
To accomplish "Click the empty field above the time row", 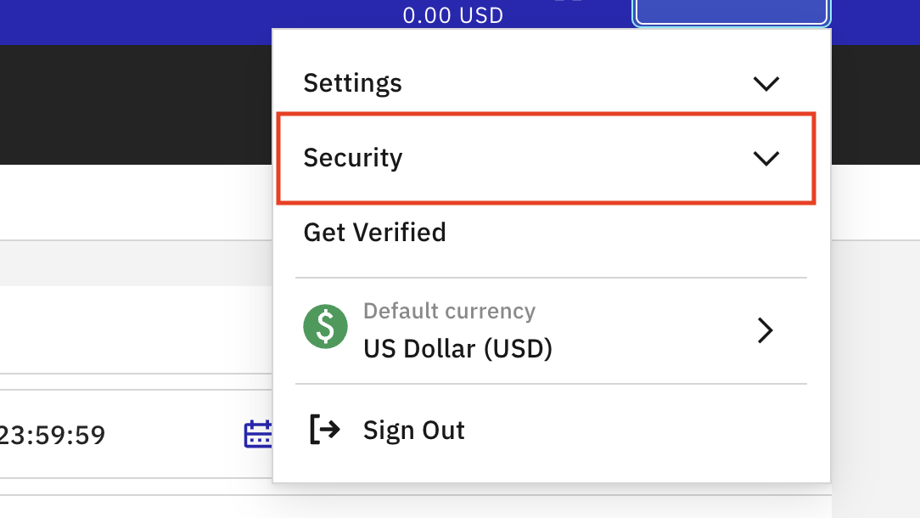I will pos(136,329).
